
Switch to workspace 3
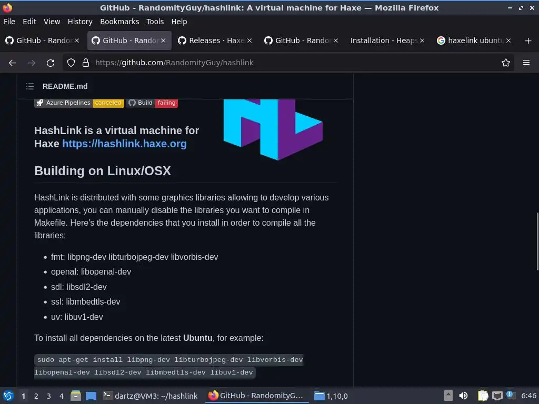49,396
